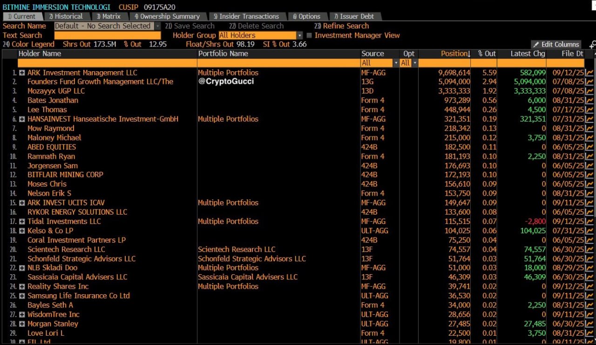Image resolution: width=596 pixels, height=345 pixels.
Task: Open chart icon for Bates Jonathan row
Action: pyautogui.click(x=589, y=101)
